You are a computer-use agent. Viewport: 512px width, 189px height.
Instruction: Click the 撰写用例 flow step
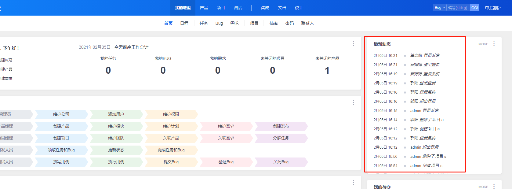[61, 162]
